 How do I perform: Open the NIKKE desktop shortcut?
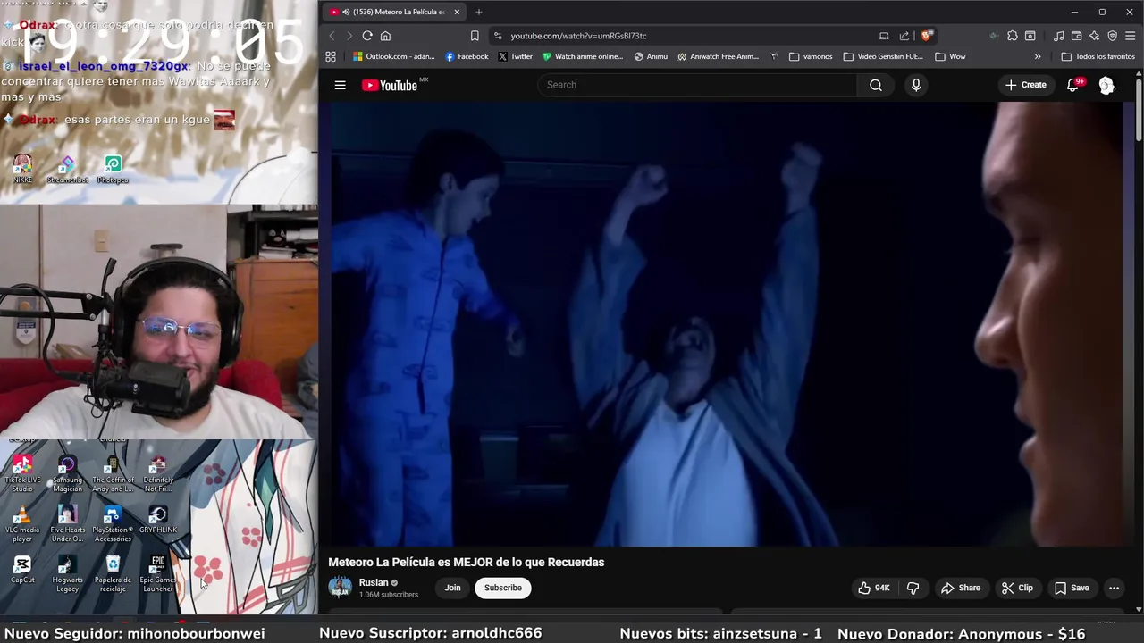[22, 169]
